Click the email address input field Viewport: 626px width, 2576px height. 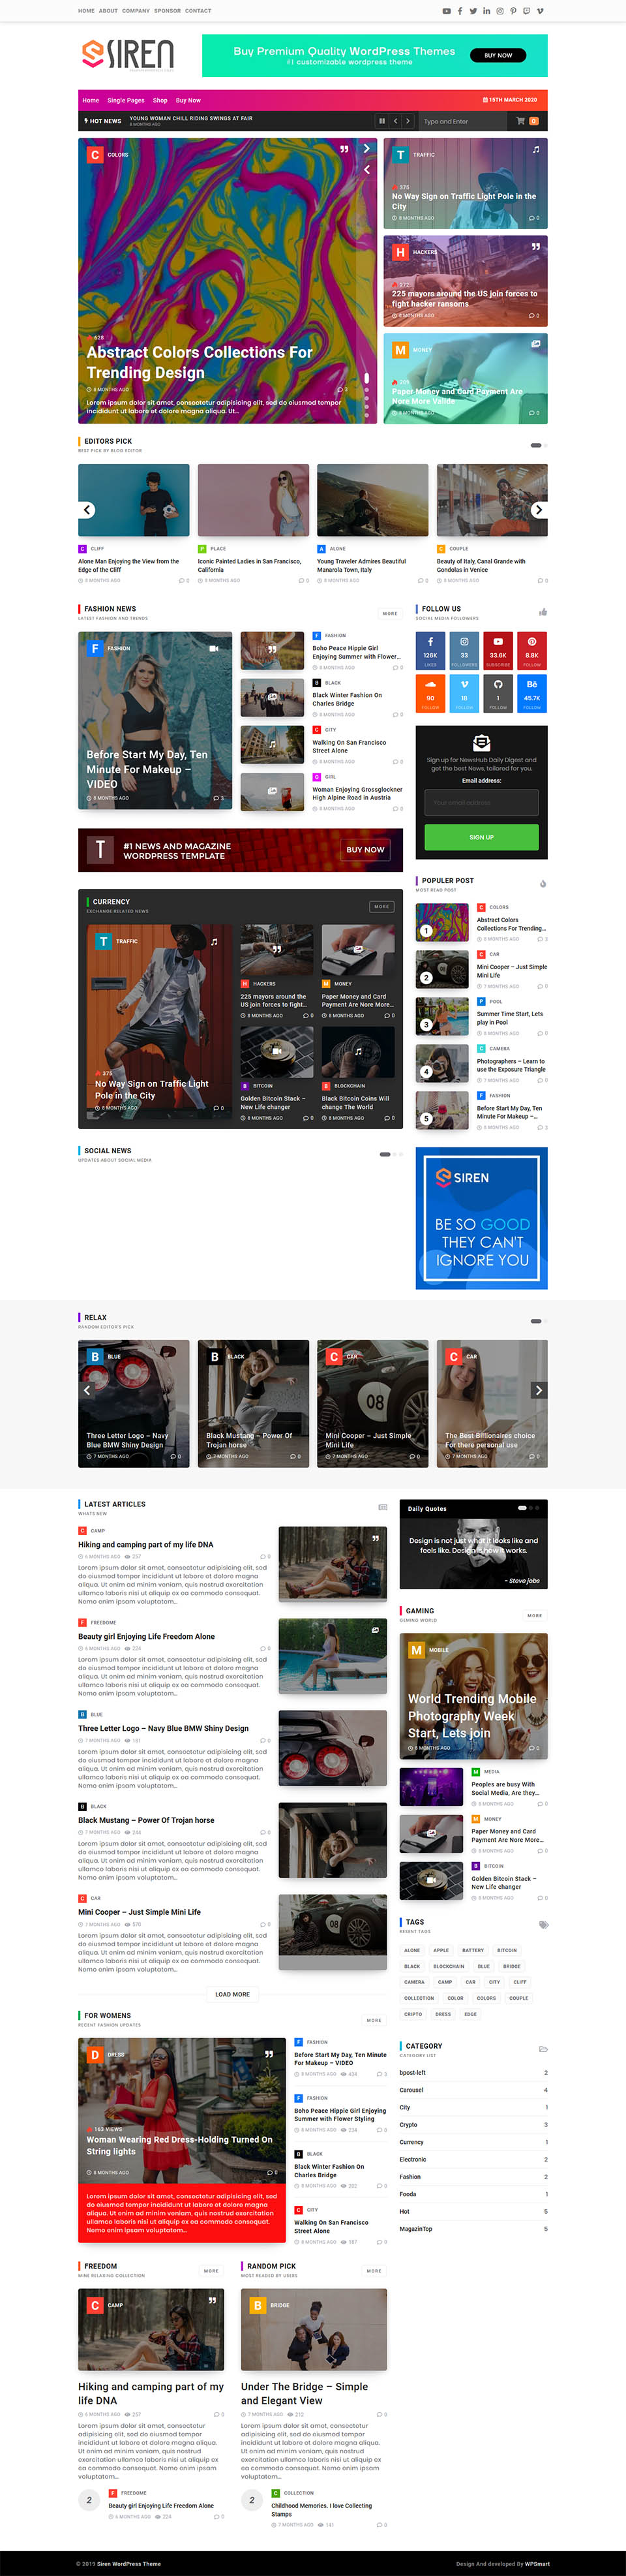coord(481,802)
